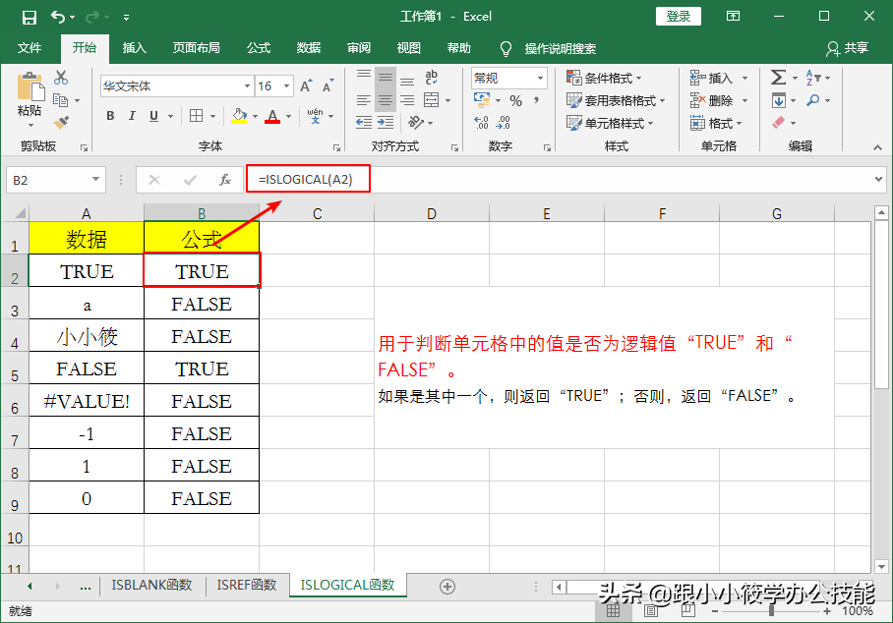Open 单元格样式 cell styles menu

[x=610, y=123]
